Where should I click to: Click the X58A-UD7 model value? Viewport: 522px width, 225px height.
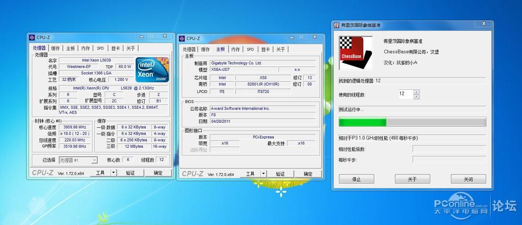pos(243,70)
